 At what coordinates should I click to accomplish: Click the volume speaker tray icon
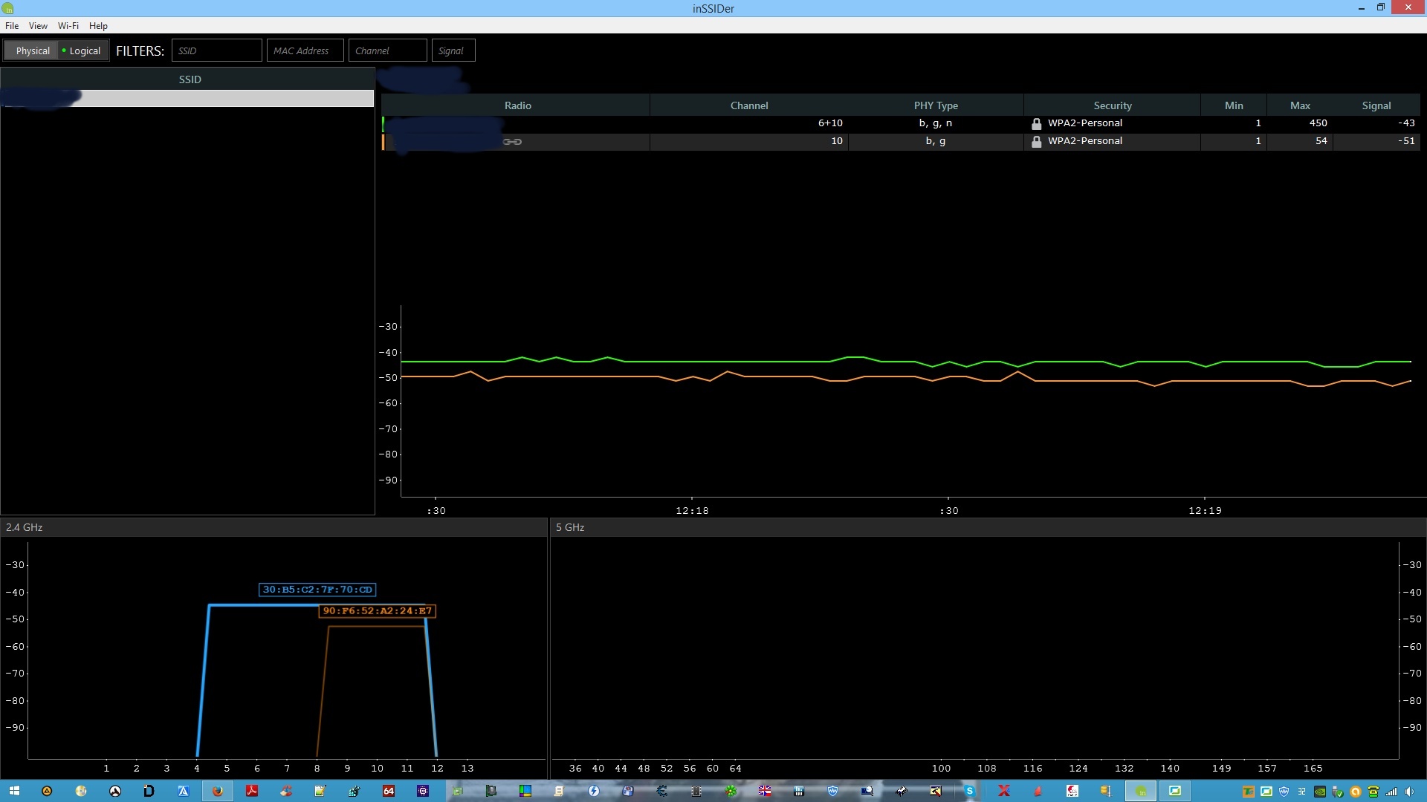pyautogui.click(x=1410, y=792)
